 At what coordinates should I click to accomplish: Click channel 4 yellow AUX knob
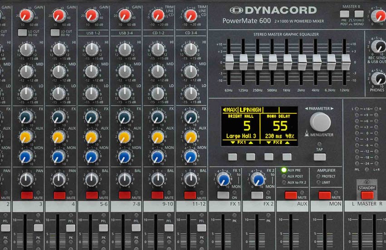click(59, 137)
